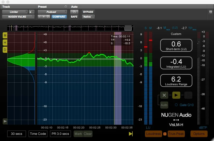
Task: Open the Limiter track dropdown
Action: pyautogui.click(x=15, y=12)
